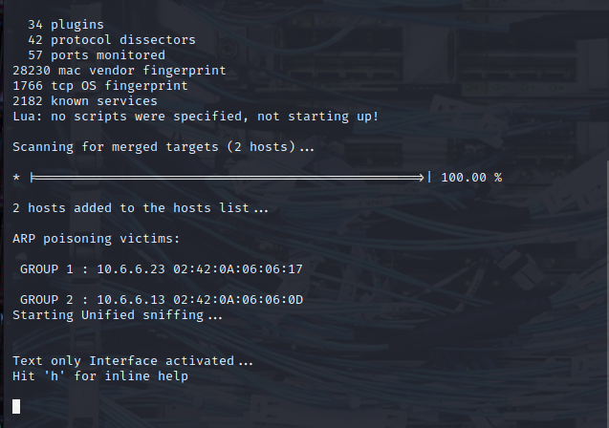Click the '34 plugins' line
609x428 pixels.
66,25
